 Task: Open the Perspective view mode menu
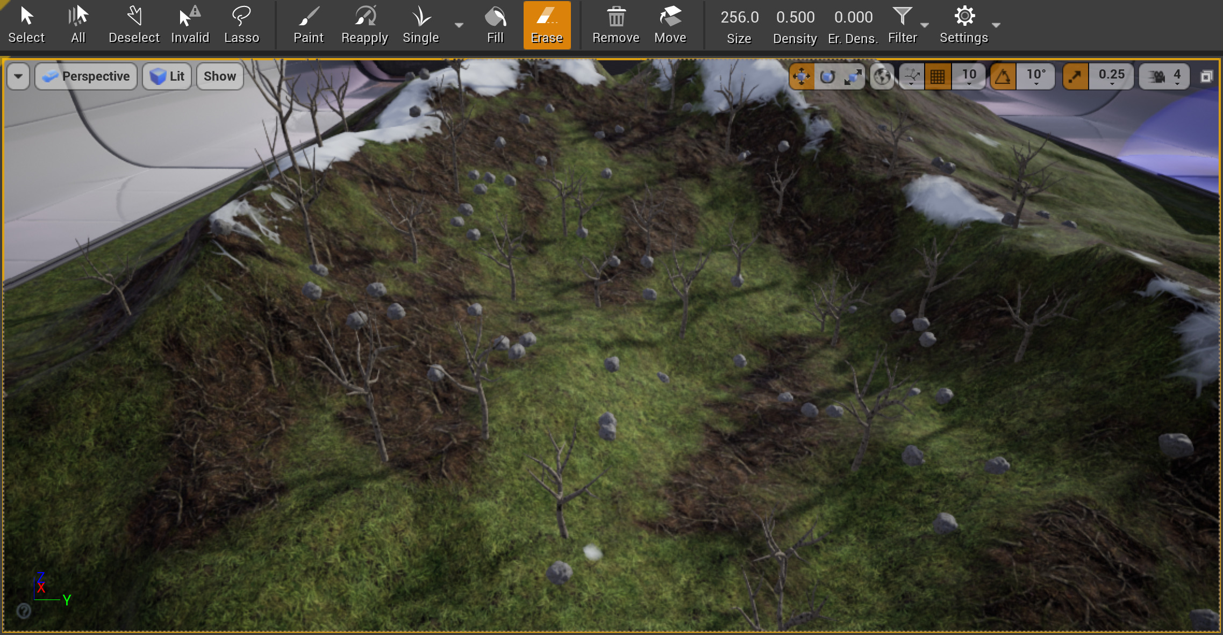[87, 76]
